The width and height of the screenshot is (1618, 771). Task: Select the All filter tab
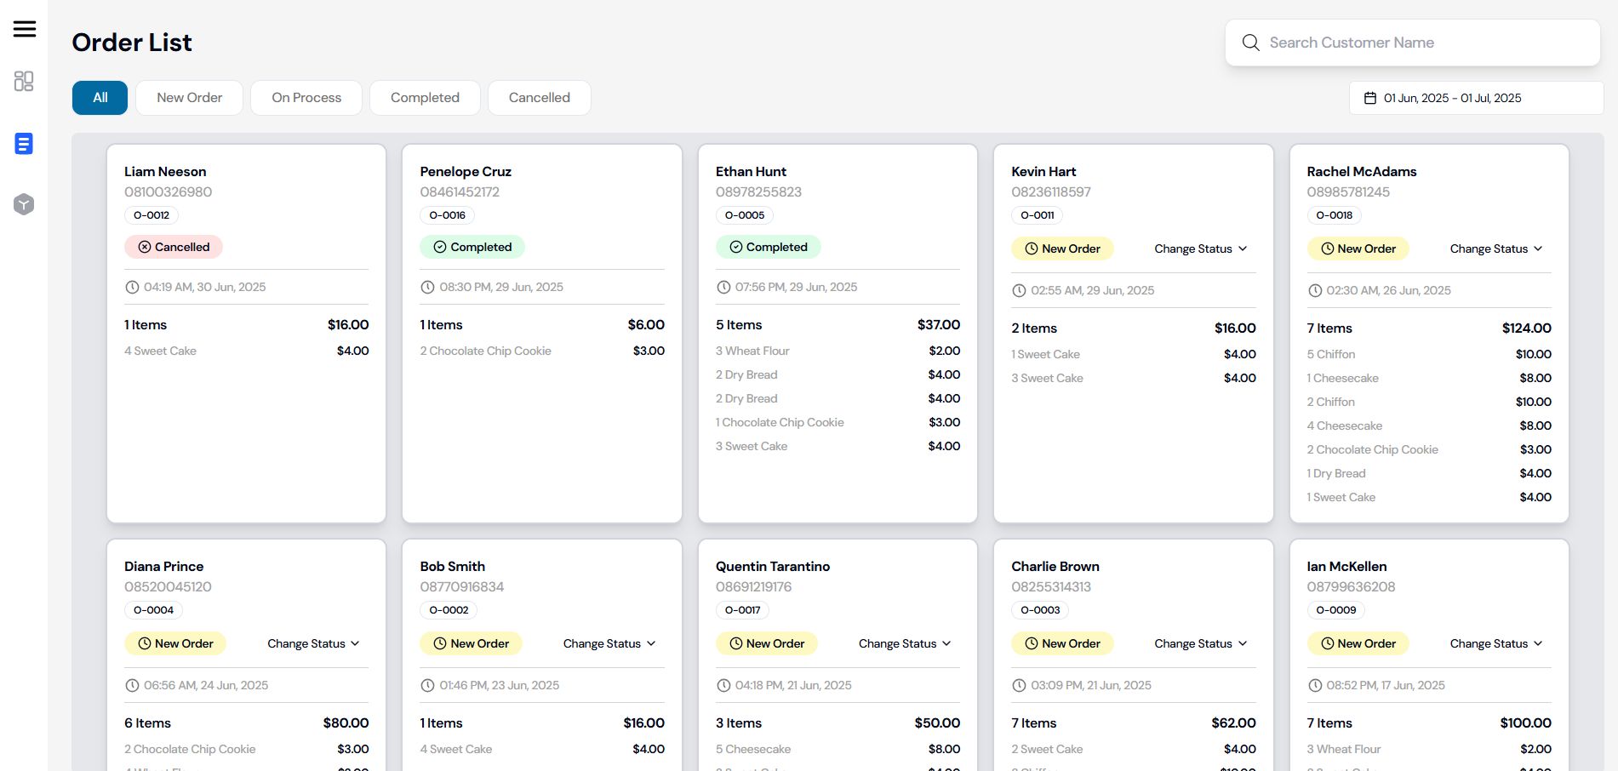click(x=100, y=98)
